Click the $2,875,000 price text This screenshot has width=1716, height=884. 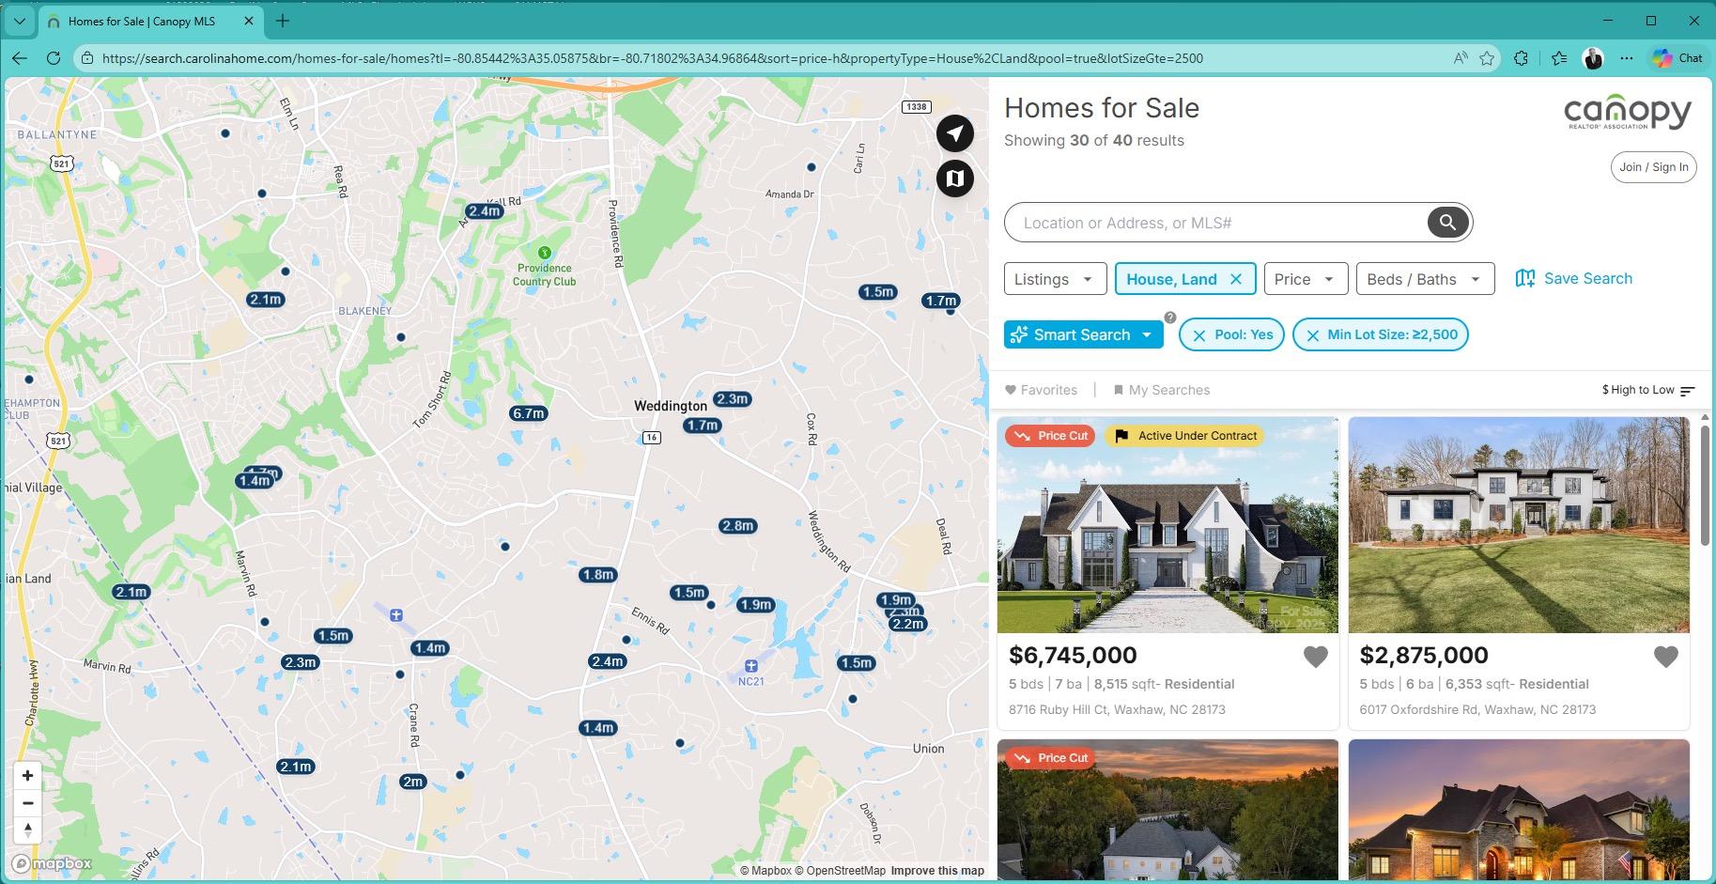[1424, 655]
